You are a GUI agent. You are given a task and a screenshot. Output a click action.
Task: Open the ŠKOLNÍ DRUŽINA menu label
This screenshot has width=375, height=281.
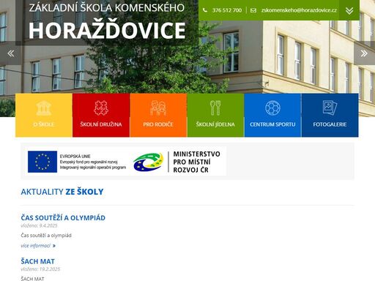pos(101,124)
